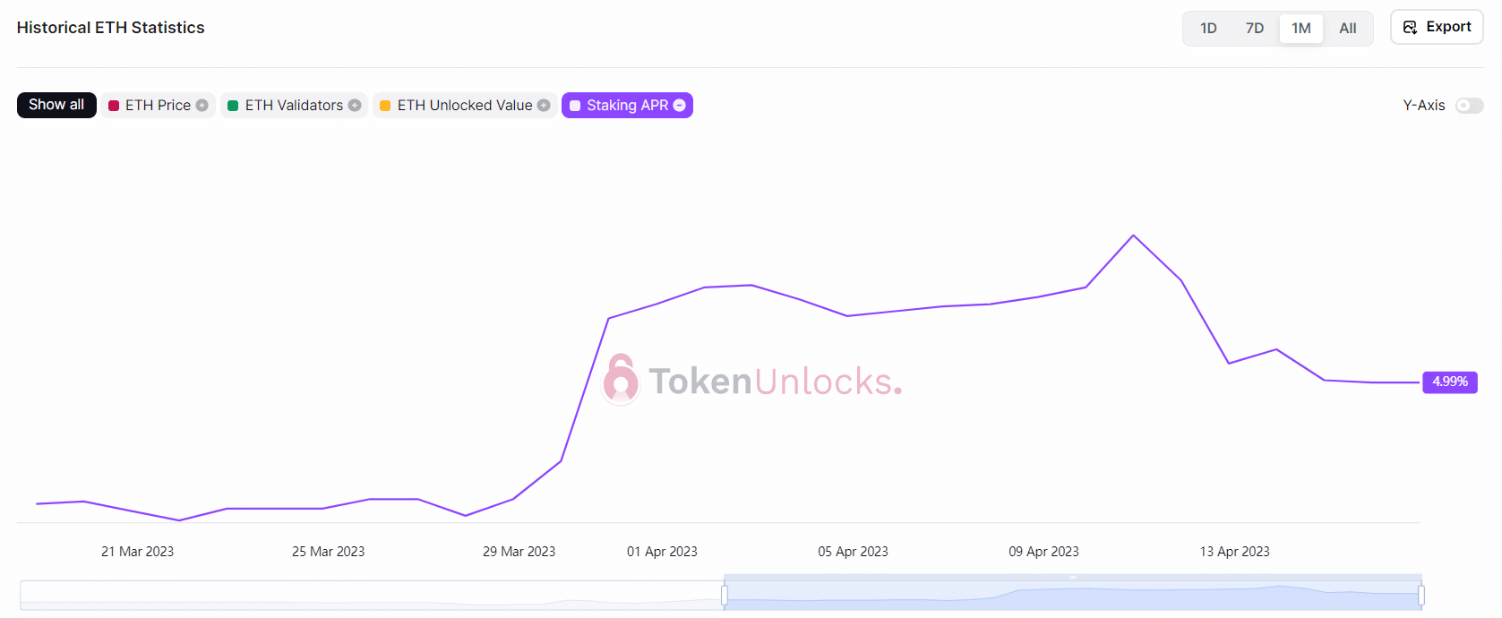Switch to the 7D time range

(1255, 29)
